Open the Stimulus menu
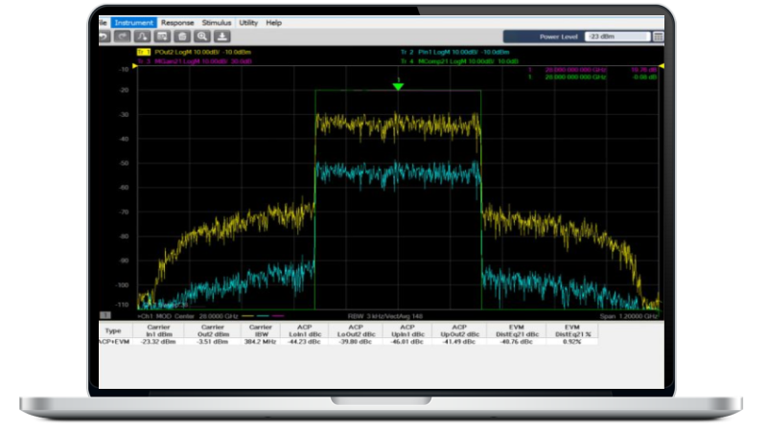Screen dimensions: 767x431 (216, 22)
